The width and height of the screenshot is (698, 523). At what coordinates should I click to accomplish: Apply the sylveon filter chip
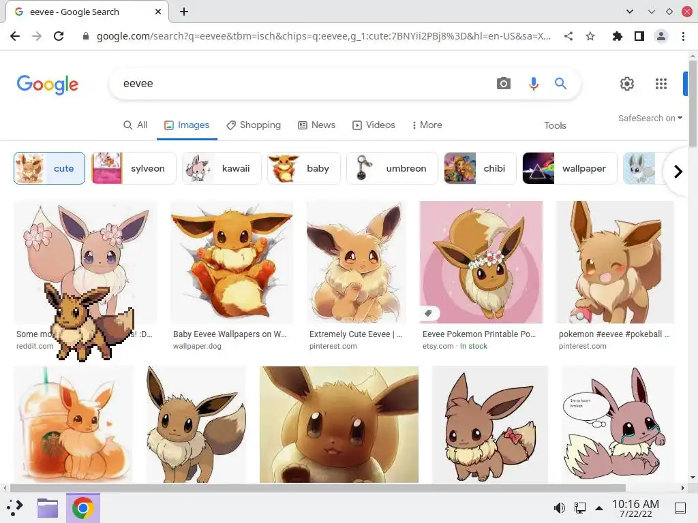(134, 168)
